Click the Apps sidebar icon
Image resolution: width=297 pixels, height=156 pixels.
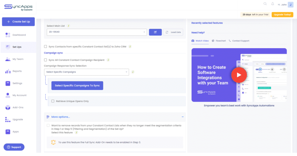[x=8, y=132]
